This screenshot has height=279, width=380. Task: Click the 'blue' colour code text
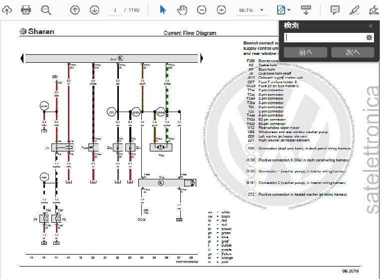(225, 237)
